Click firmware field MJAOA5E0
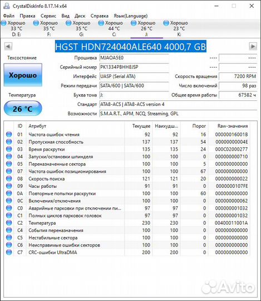Image resolution: width=261 pixels, height=301 pixels. pos(134,58)
